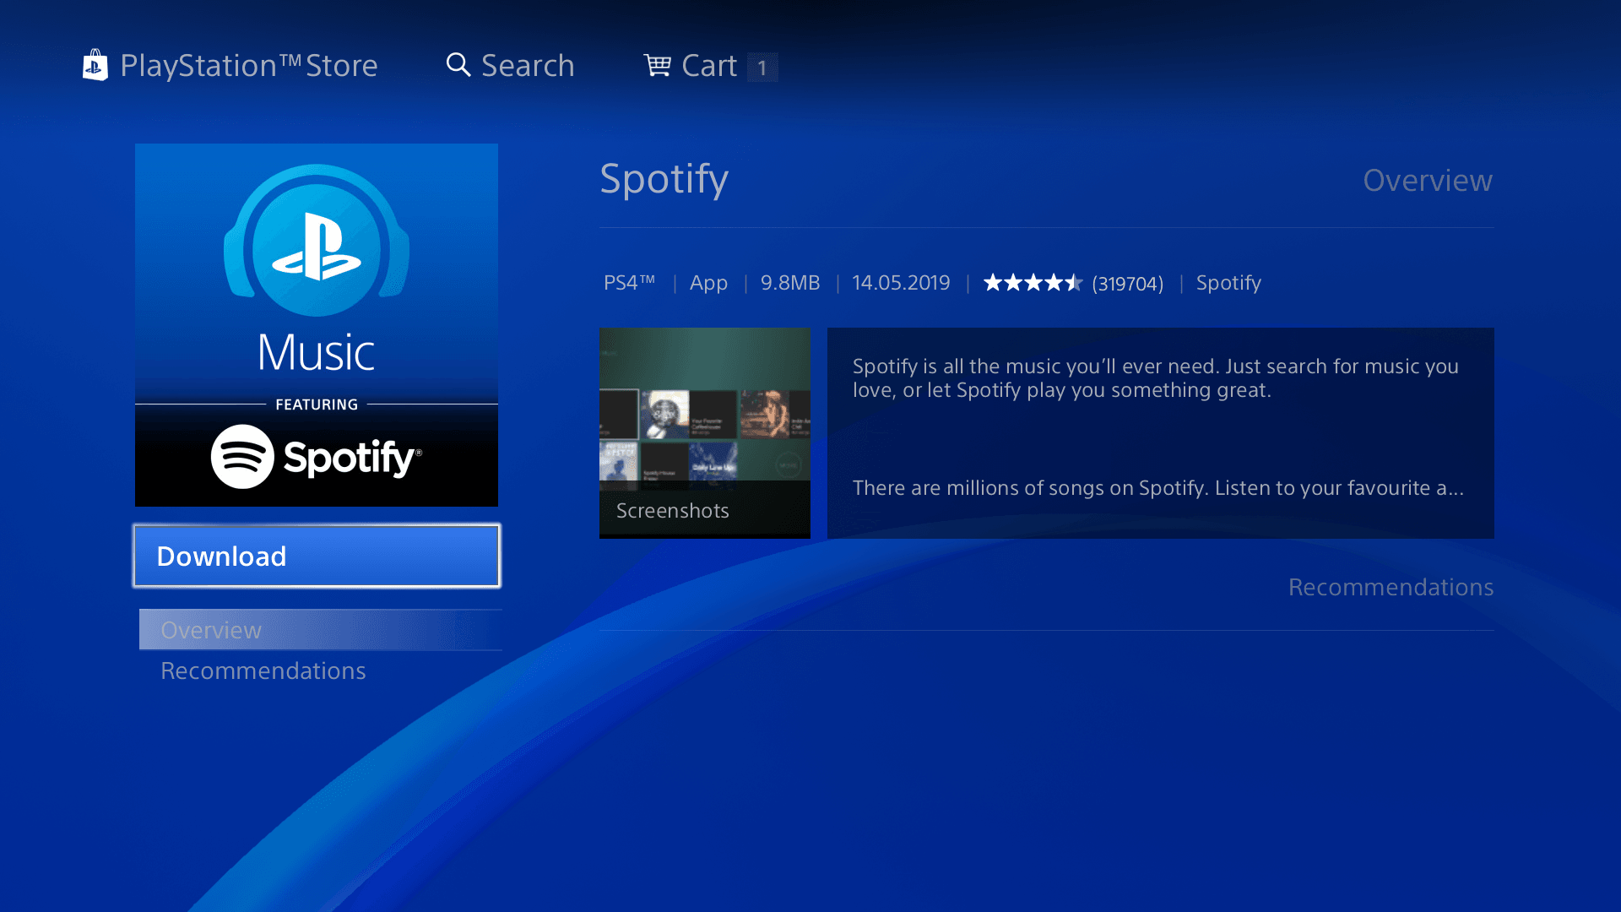1621x912 pixels.
Task: Open the Screenshots thumbnail
Action: coord(705,433)
